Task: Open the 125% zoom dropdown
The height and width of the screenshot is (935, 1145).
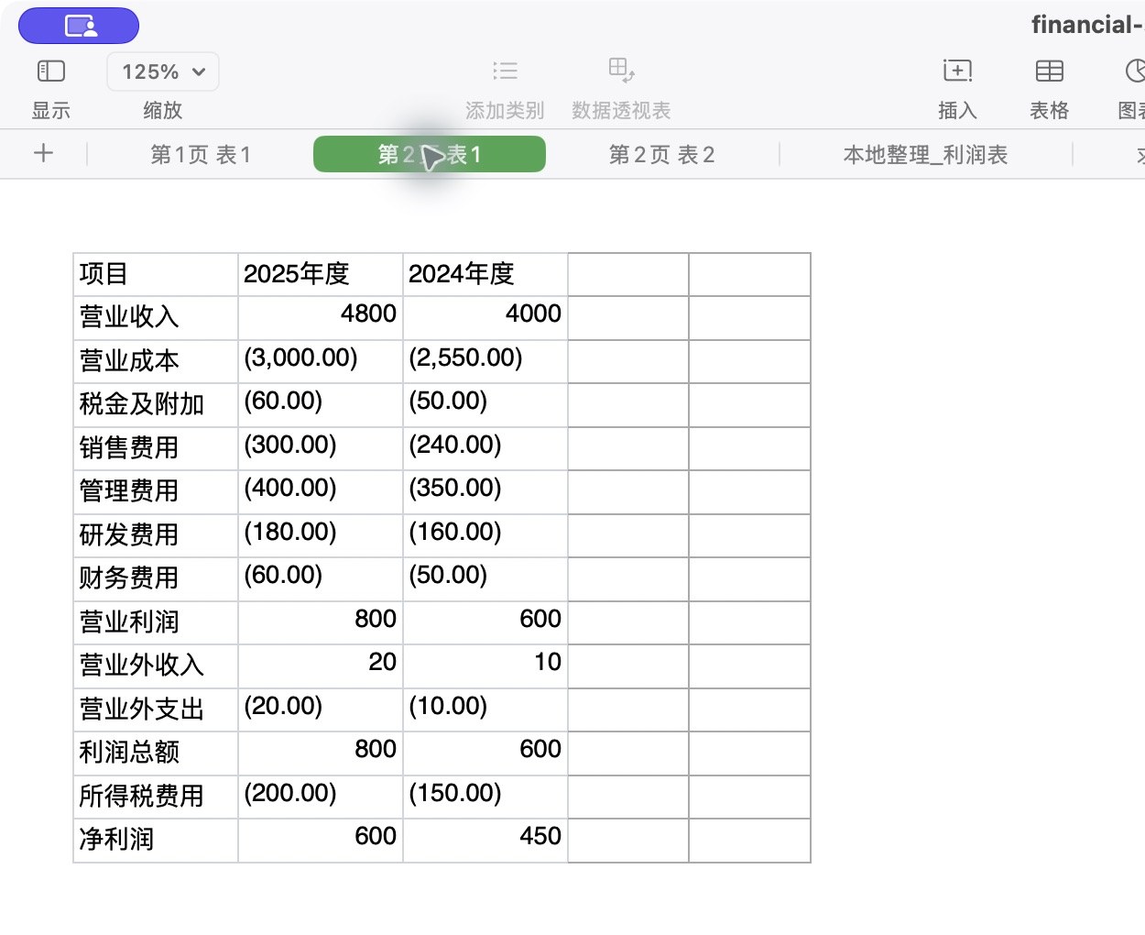Action: (x=163, y=71)
